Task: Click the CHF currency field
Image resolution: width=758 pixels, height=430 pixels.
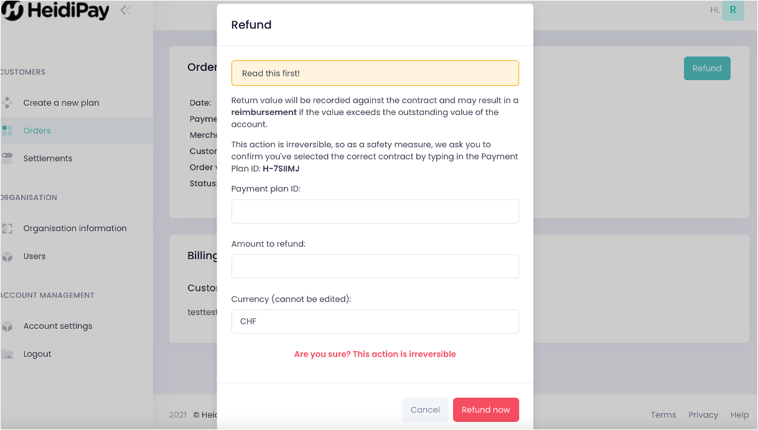Action: [375, 321]
